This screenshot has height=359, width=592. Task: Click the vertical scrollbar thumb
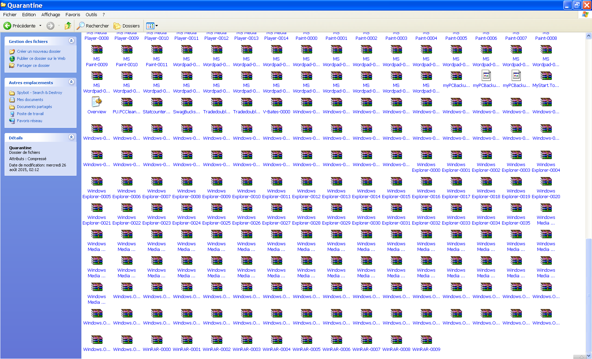point(588,295)
